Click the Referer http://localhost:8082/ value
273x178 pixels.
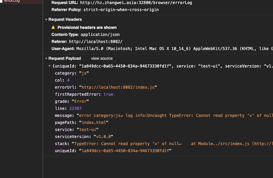96,42
